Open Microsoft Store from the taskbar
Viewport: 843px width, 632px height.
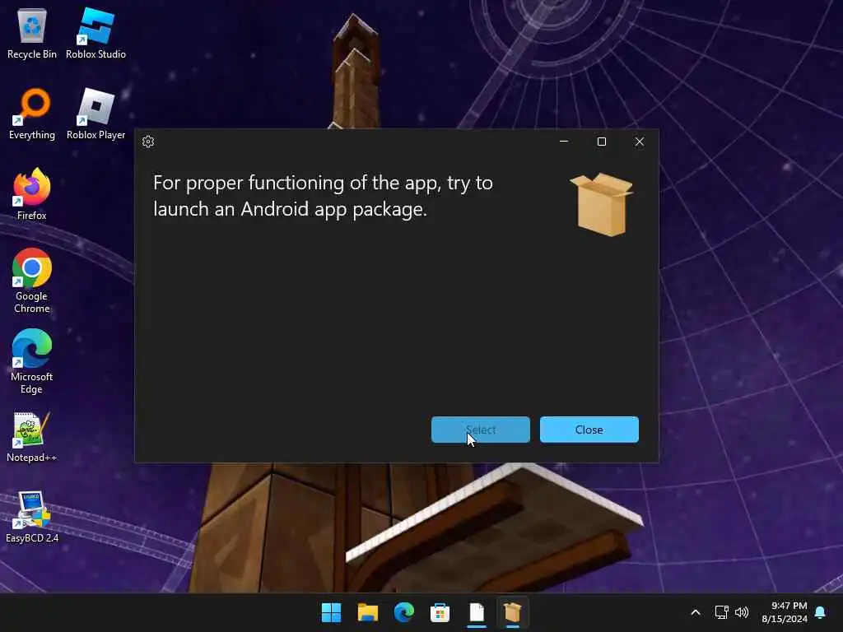(x=440, y=612)
